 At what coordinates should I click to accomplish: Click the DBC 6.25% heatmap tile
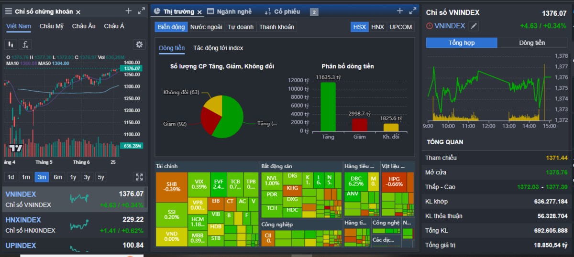356,181
